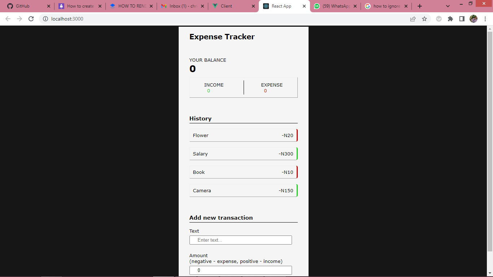
Task: Click the Enter text input field
Action: (240, 240)
